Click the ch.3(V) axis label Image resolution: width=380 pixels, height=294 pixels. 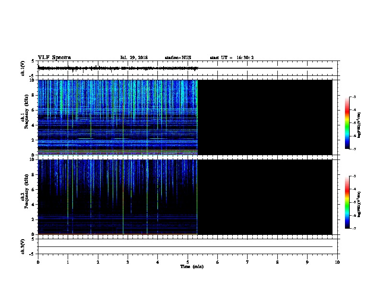(x=23, y=246)
